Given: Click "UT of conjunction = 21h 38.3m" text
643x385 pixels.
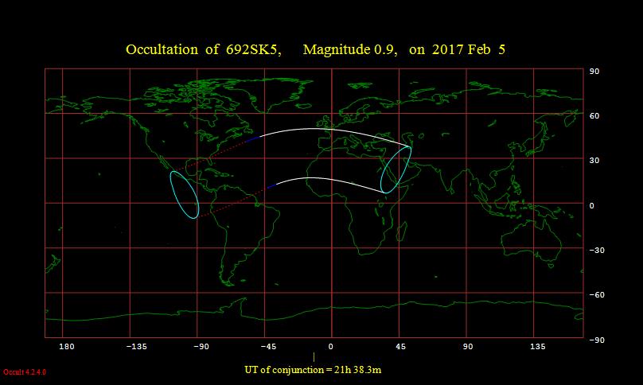Looking at the screenshot, I should click(x=313, y=370).
